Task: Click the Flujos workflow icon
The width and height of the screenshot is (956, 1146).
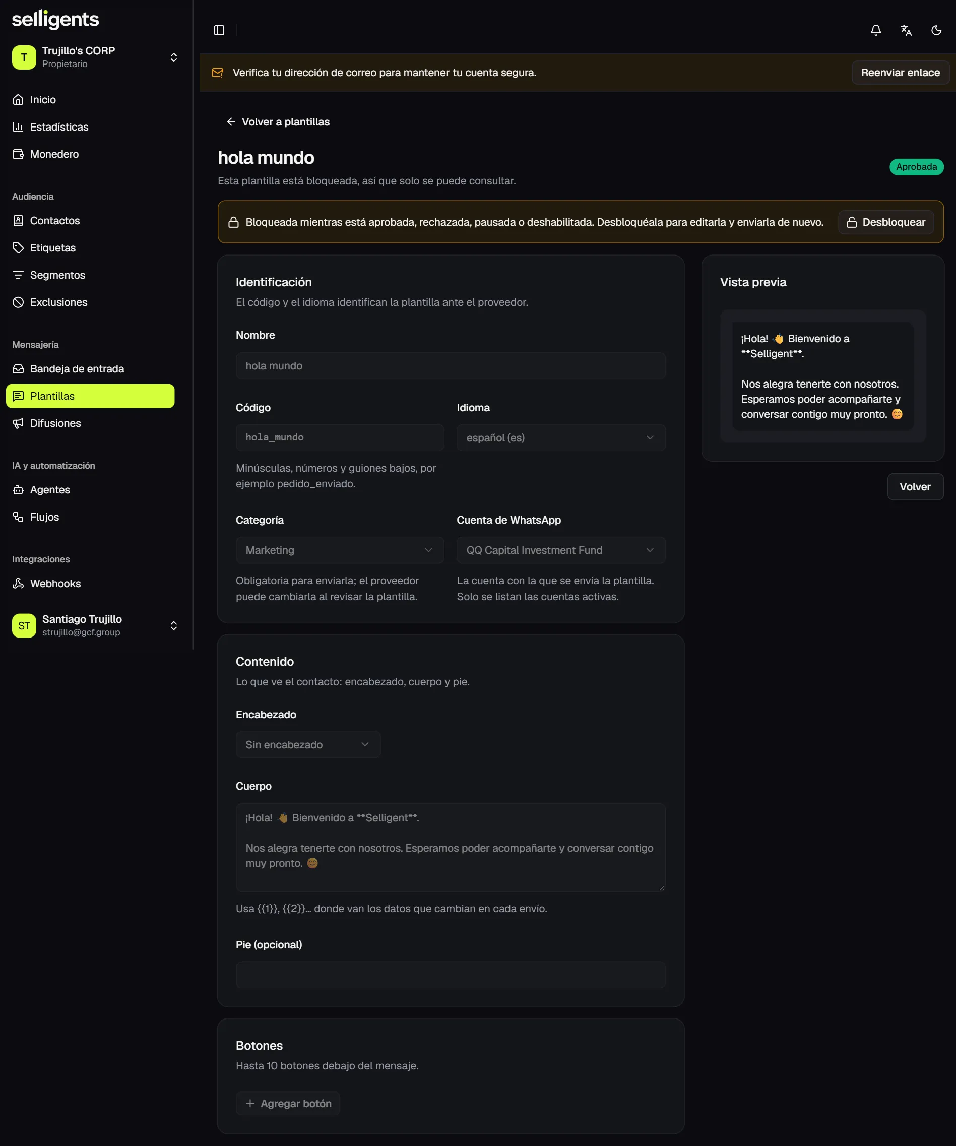Action: [18, 518]
